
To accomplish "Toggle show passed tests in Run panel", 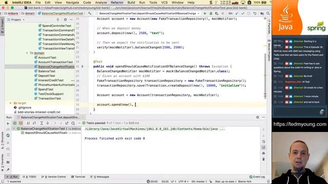I will (15, 123).
